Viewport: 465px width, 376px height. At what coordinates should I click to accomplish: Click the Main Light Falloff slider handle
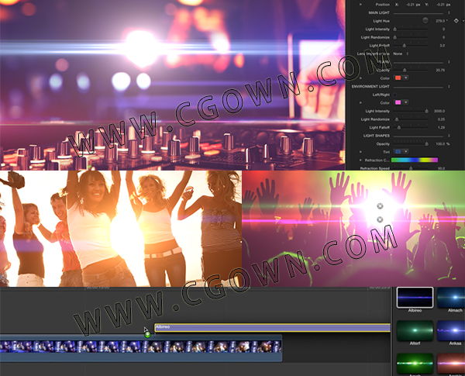404,46
